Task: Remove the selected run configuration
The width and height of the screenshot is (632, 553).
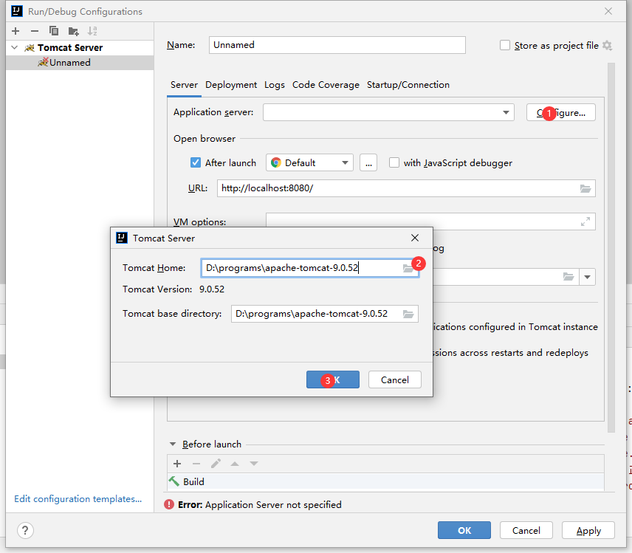Action: 35,31
